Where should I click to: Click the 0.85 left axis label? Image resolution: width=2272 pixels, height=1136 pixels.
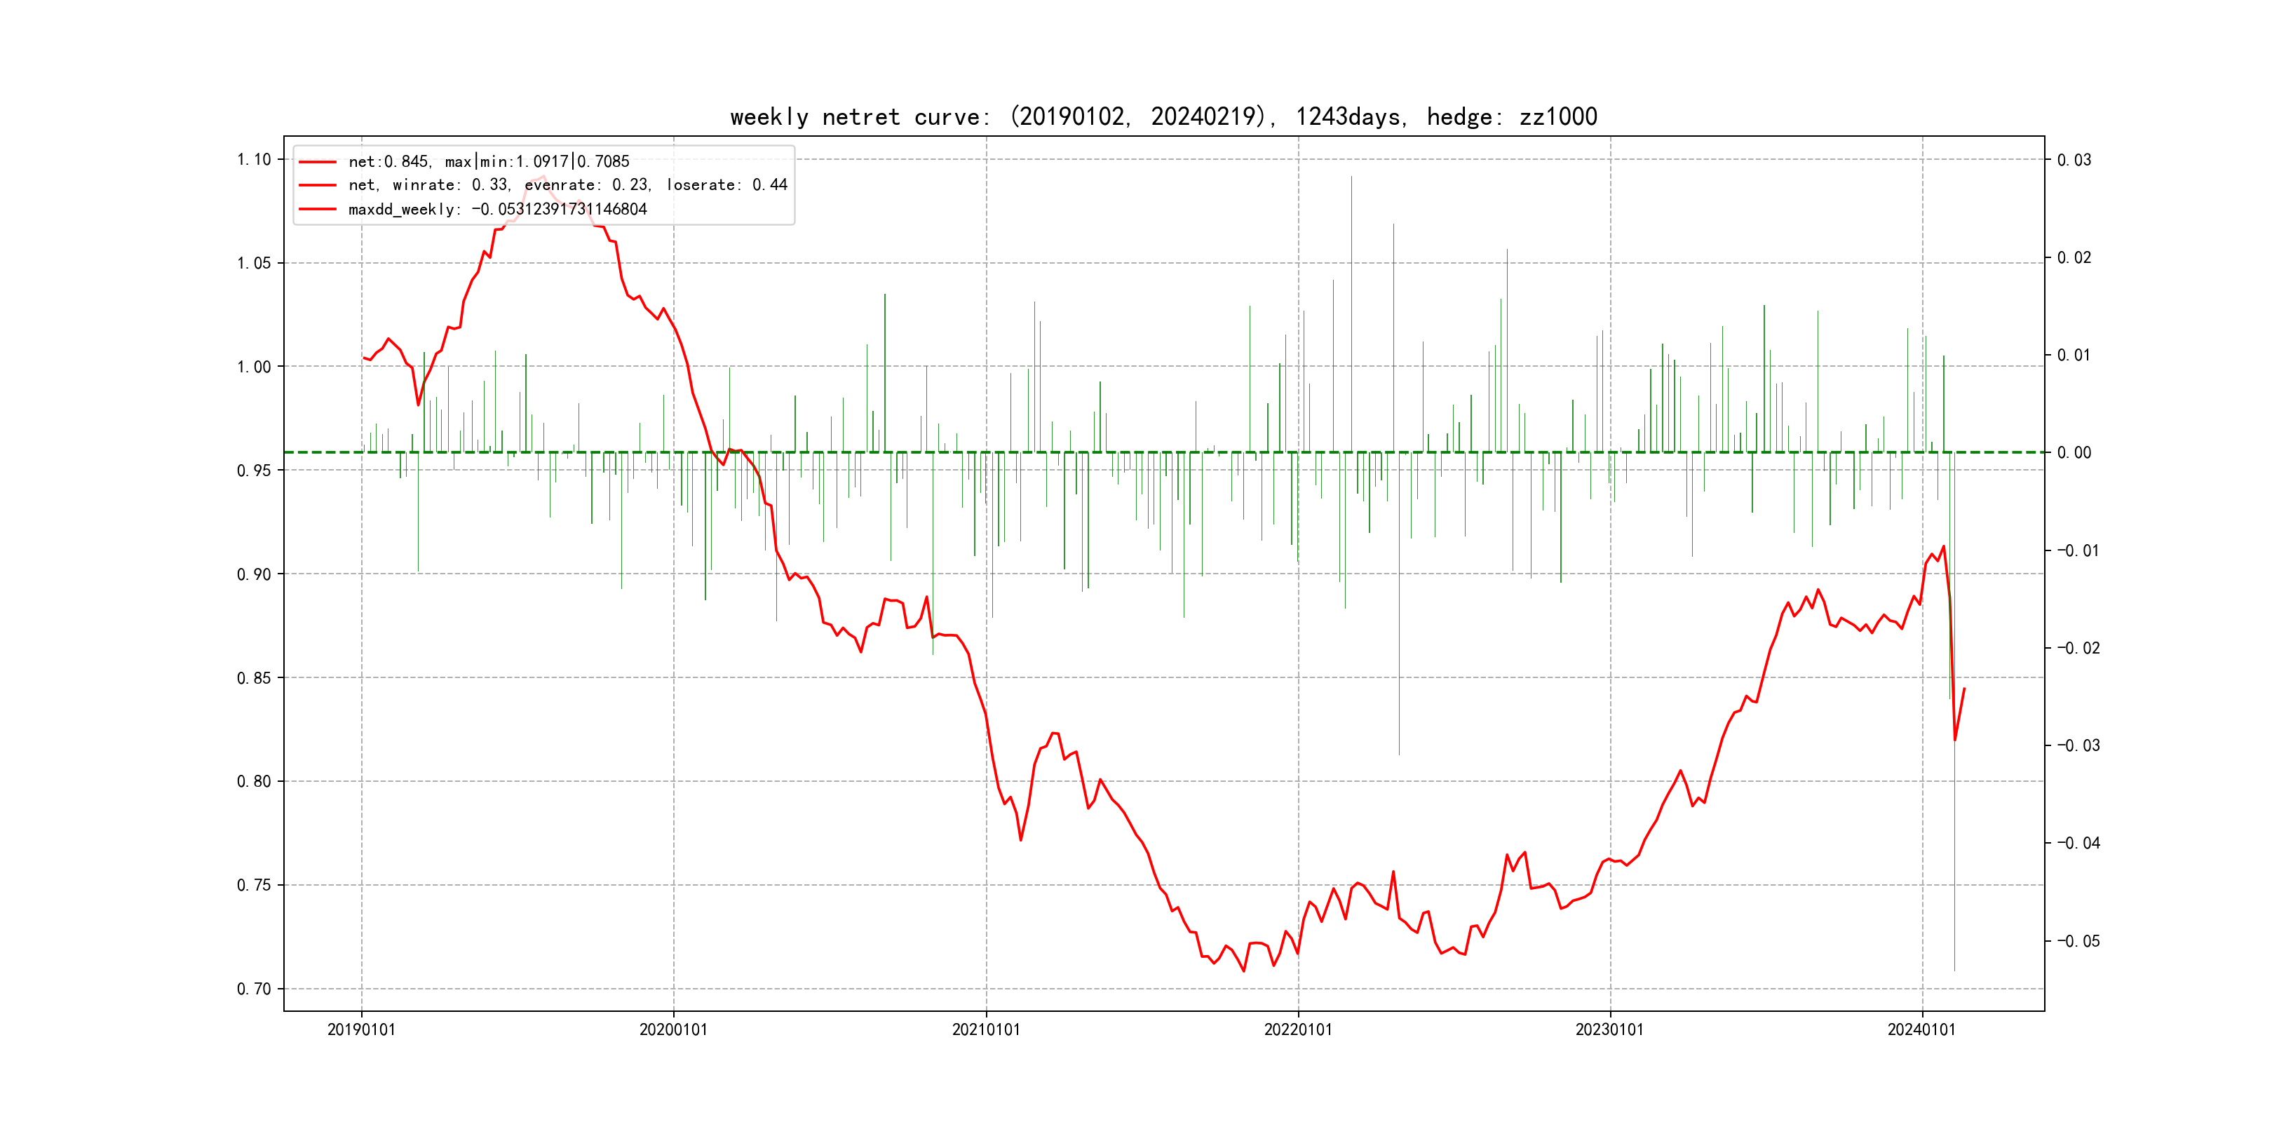pyautogui.click(x=254, y=678)
